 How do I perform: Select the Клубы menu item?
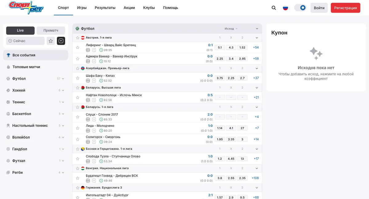coord(149,8)
